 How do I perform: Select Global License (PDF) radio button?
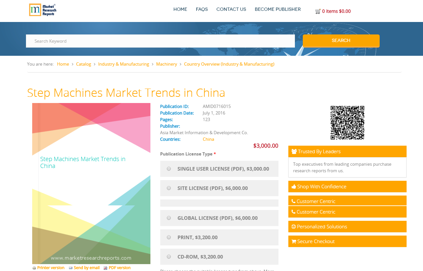pyautogui.click(x=169, y=218)
